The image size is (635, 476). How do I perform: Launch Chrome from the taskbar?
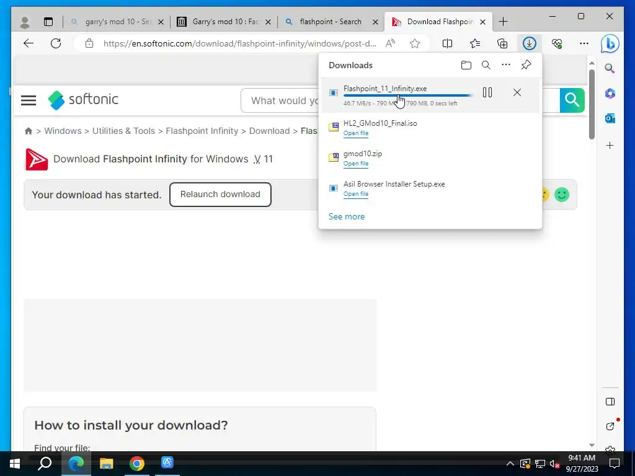pos(137,463)
